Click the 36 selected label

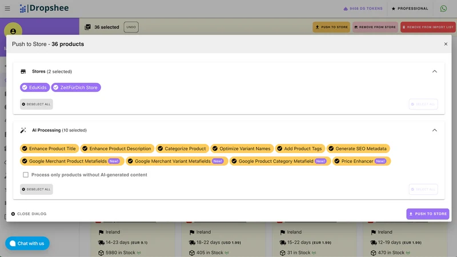107,27
